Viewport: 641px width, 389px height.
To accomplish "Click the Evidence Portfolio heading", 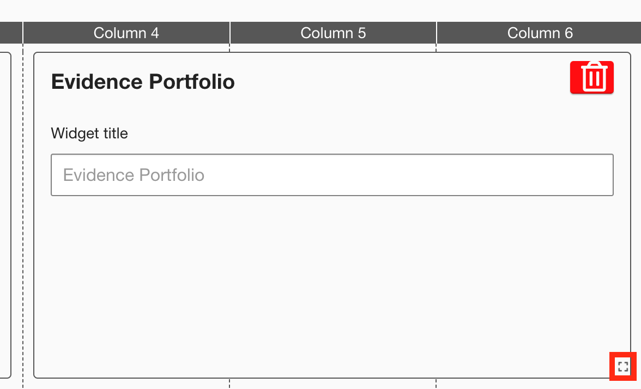I will (143, 82).
